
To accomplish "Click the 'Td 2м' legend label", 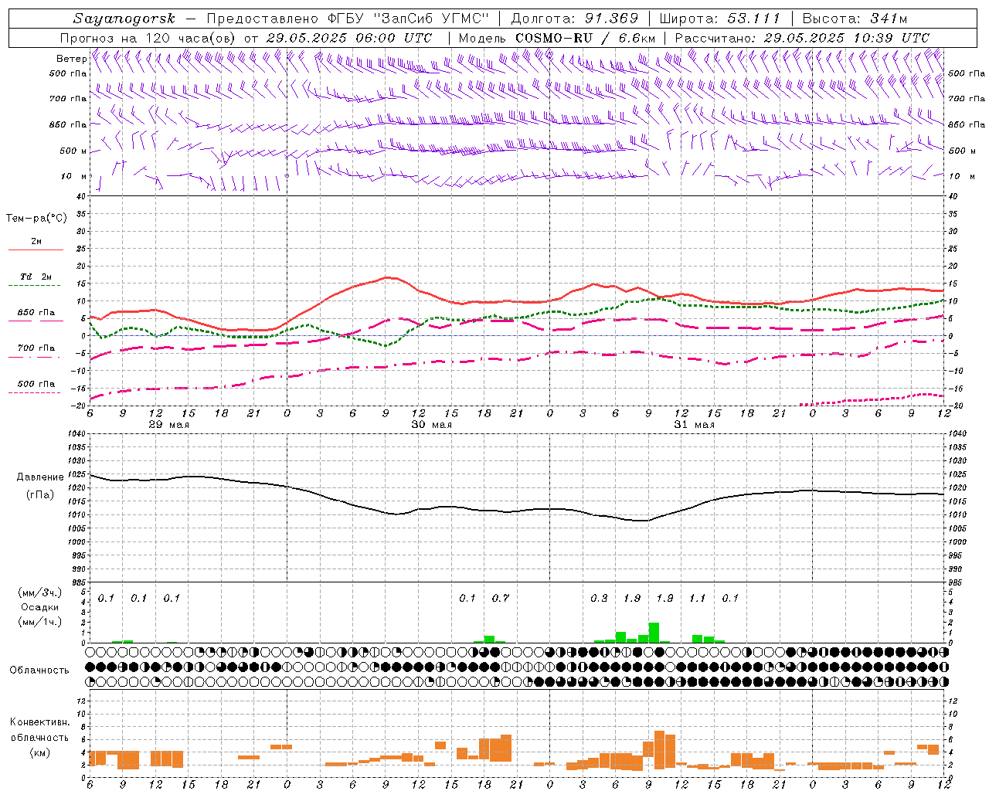I will [x=36, y=277].
